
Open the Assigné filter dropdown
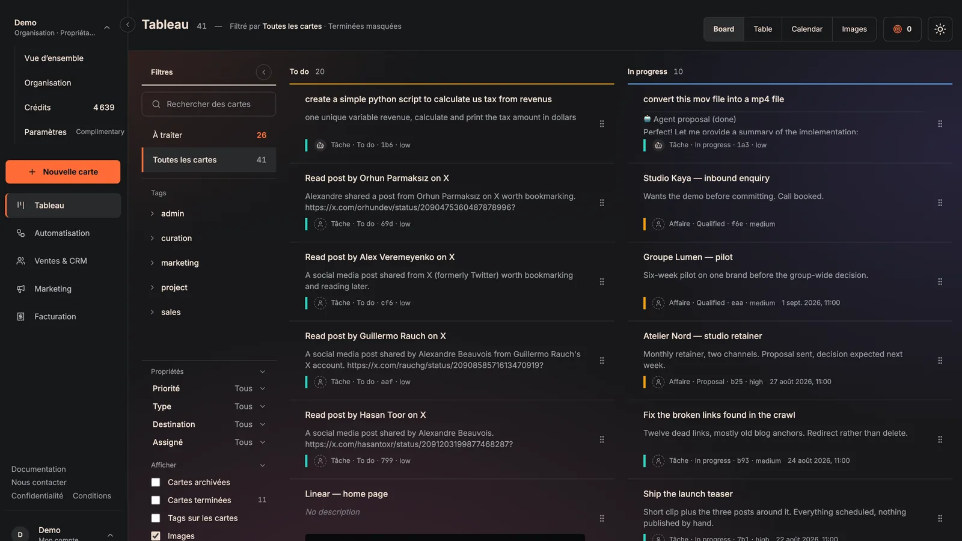pos(250,442)
